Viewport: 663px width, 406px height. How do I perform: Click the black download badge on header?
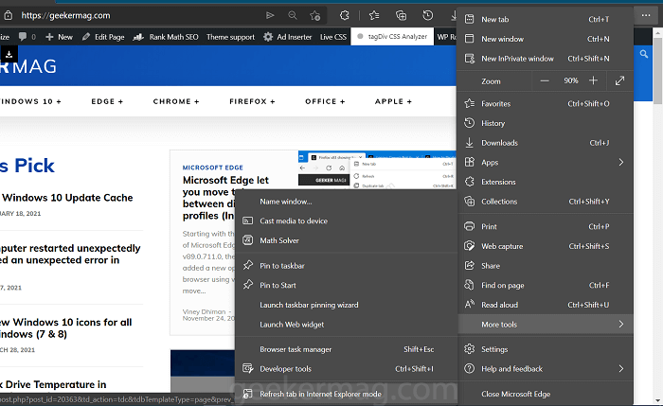click(9, 54)
